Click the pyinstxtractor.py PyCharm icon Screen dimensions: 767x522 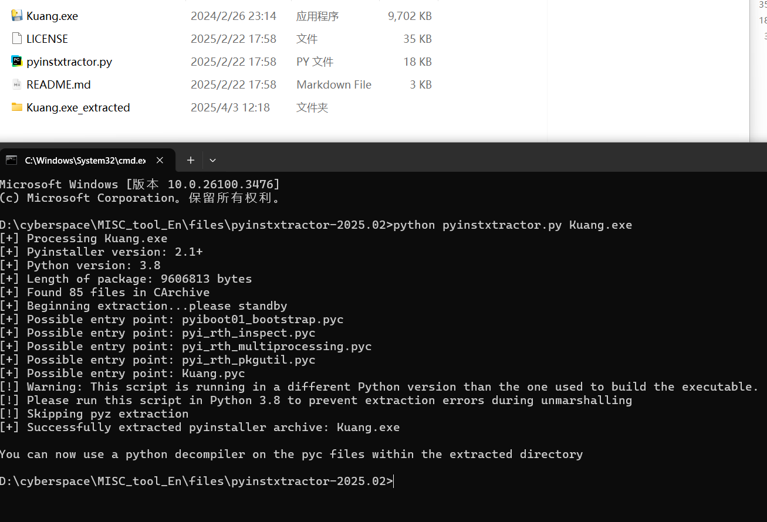16,62
